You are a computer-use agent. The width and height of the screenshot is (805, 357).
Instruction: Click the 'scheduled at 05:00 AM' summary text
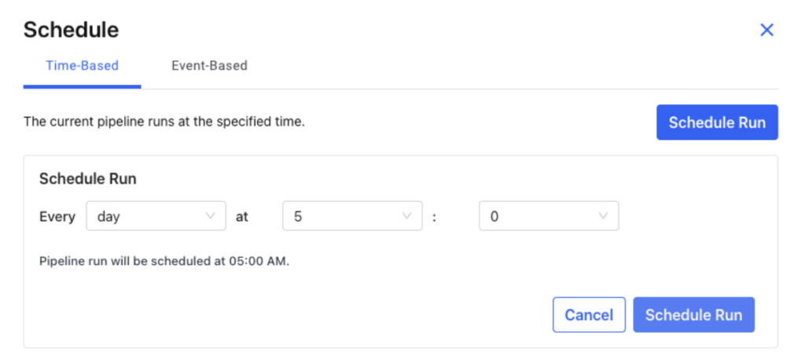tap(164, 260)
